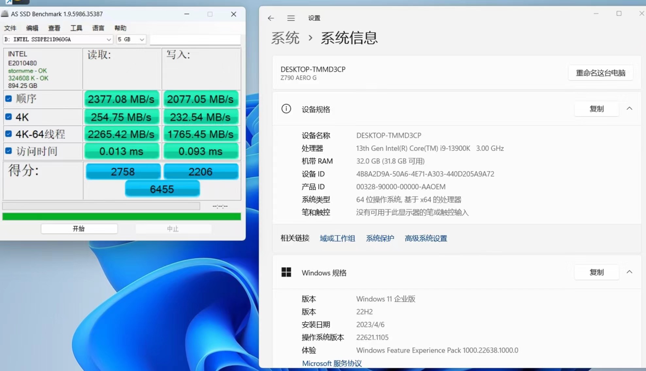The height and width of the screenshot is (371, 646).
Task: Click the empty text field beside 5 GB
Action: (x=195, y=40)
